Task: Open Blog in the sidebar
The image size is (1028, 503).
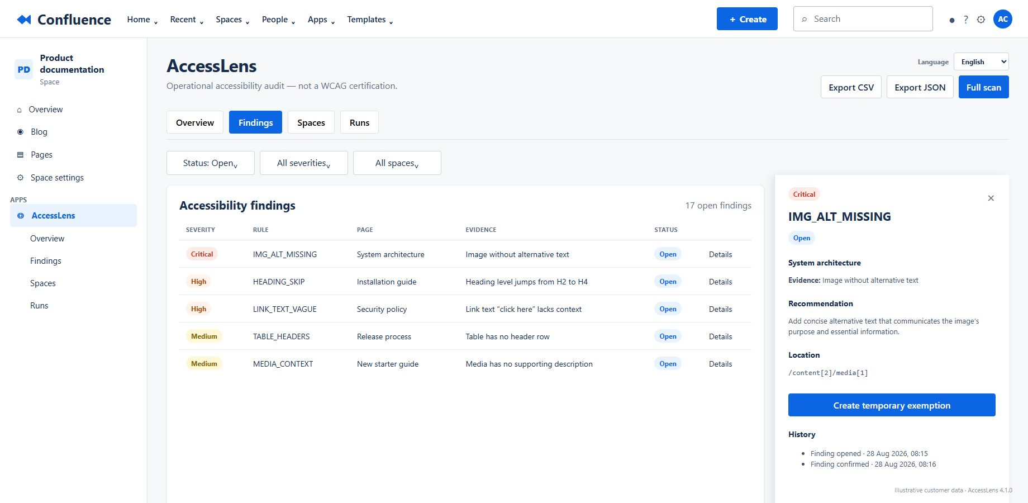Action: click(39, 132)
